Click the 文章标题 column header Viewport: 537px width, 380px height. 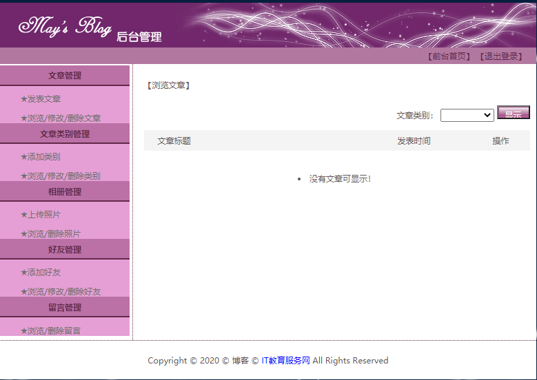(174, 141)
